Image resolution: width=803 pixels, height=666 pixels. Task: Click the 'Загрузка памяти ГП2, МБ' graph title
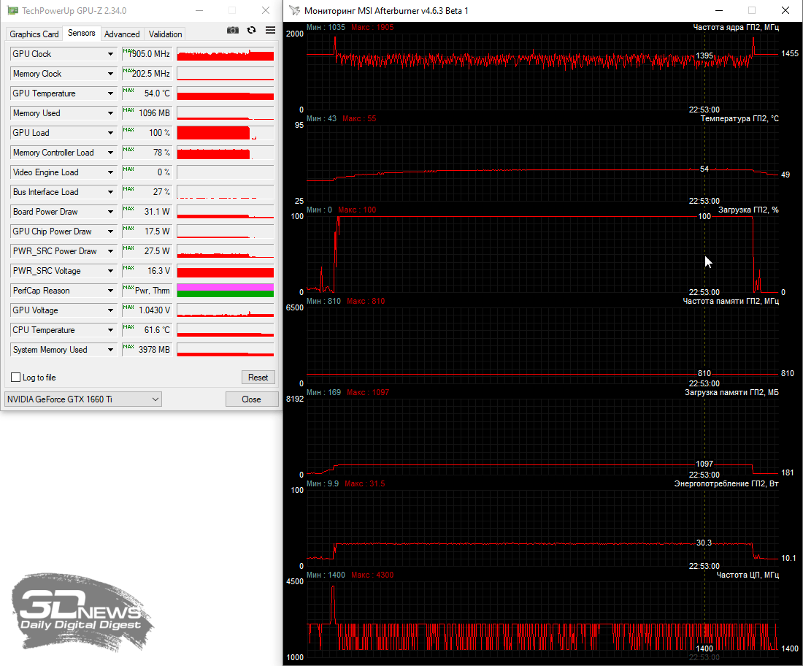(731, 392)
